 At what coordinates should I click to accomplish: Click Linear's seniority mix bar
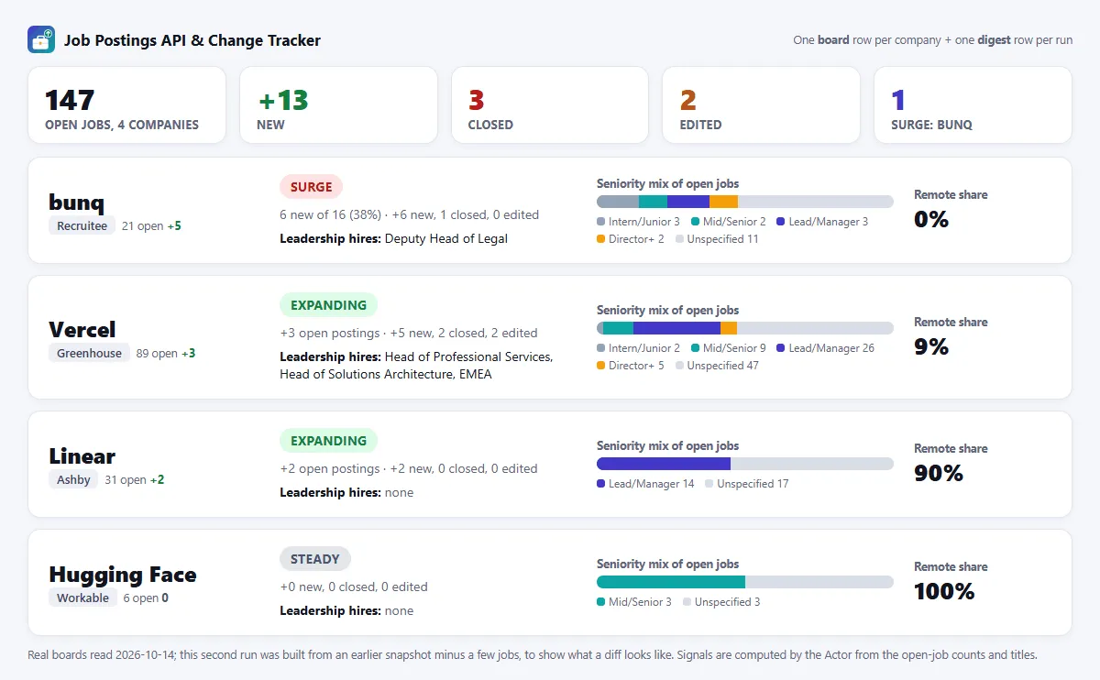(x=745, y=464)
